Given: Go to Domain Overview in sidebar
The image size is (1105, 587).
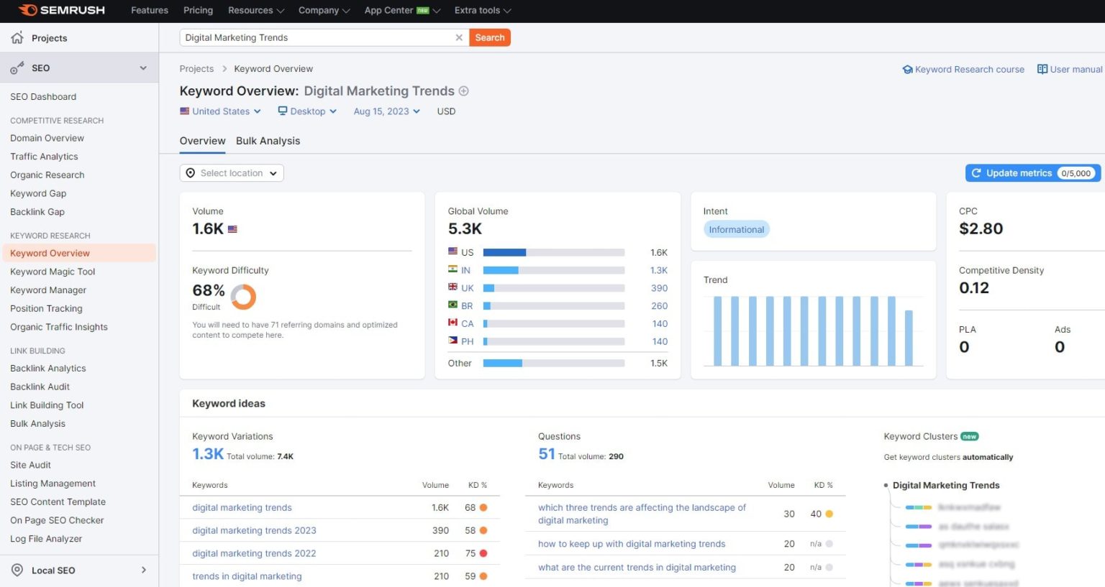Looking at the screenshot, I should 47,138.
